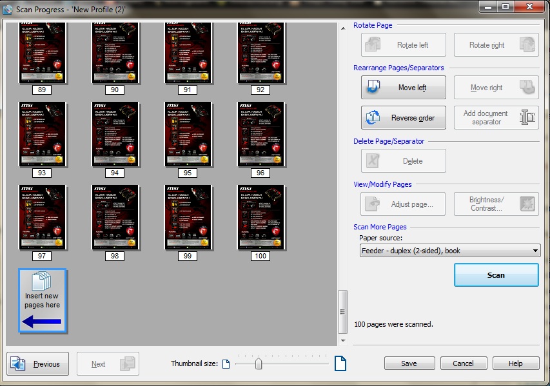The image size is (550, 386).
Task: Click the Scan button
Action: [x=496, y=275]
